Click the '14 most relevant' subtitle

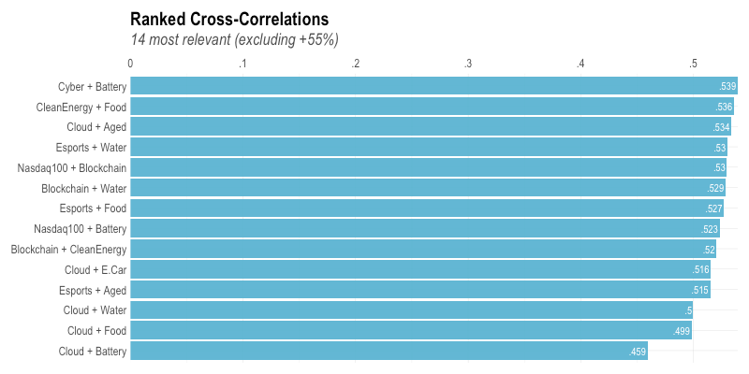pyautogui.click(x=234, y=39)
